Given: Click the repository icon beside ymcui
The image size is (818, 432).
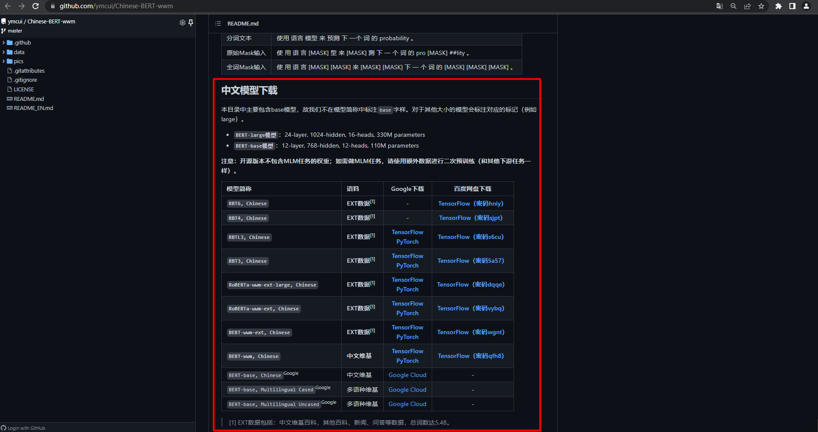Looking at the screenshot, I should coord(3,21).
